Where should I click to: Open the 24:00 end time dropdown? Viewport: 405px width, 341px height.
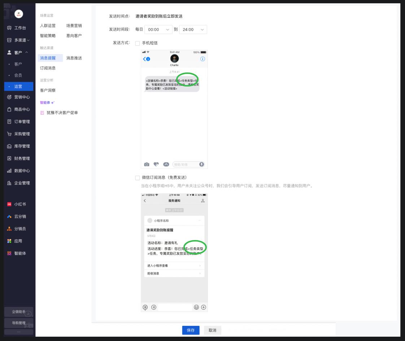click(193, 30)
